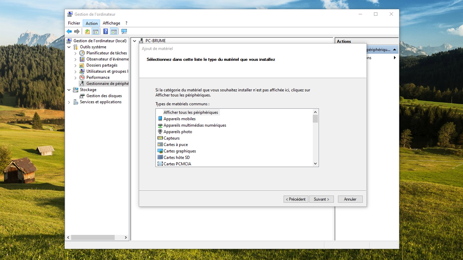Go back with the blue arrow toolbar icon
463x260 pixels.
click(69, 32)
